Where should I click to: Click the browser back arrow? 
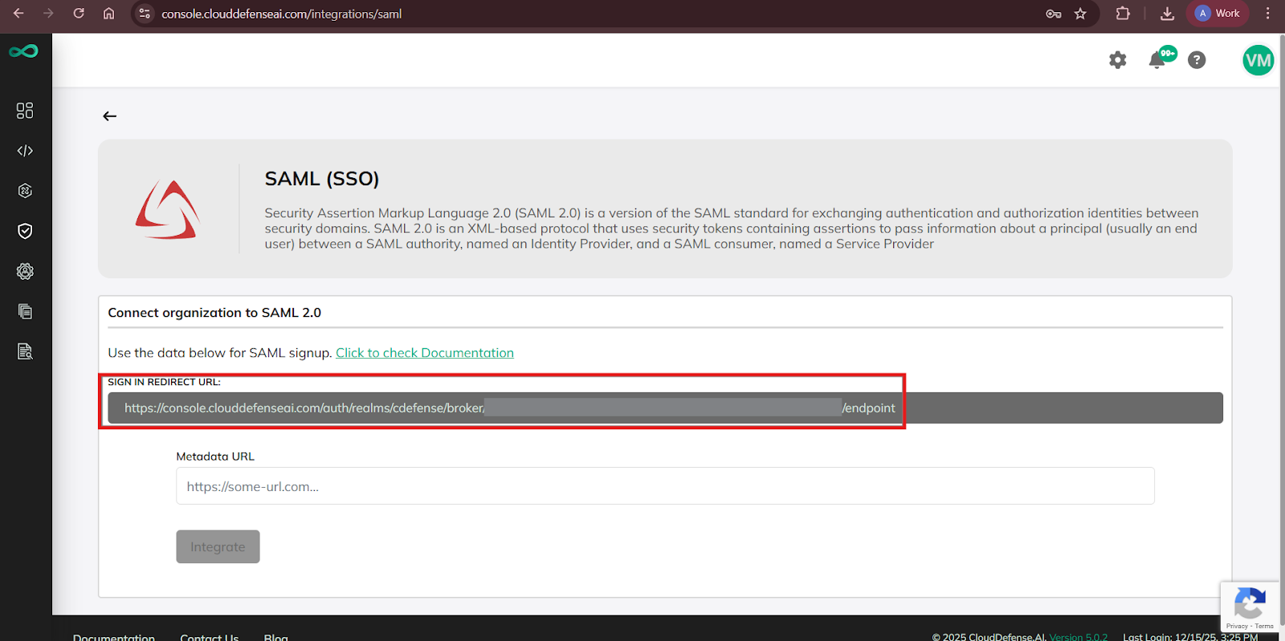coord(18,14)
